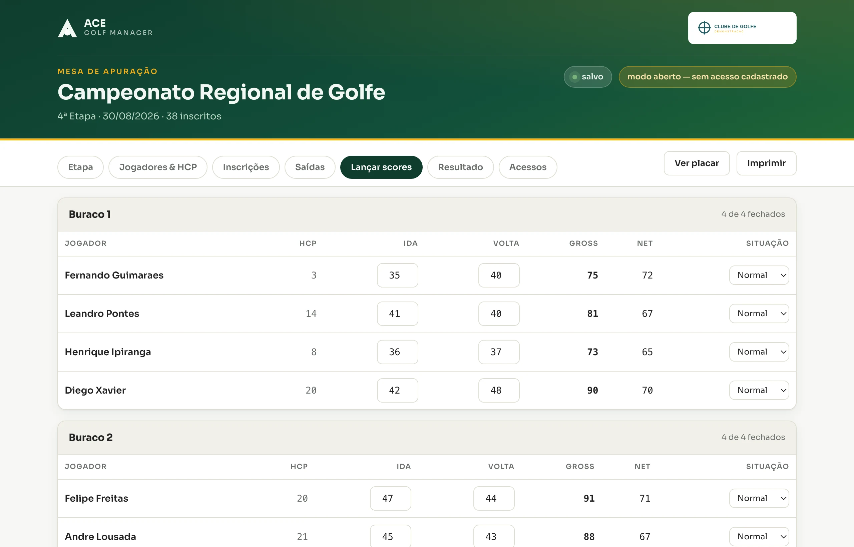
Task: Open Felipe Freitas situação dropdown
Action: coord(759,498)
